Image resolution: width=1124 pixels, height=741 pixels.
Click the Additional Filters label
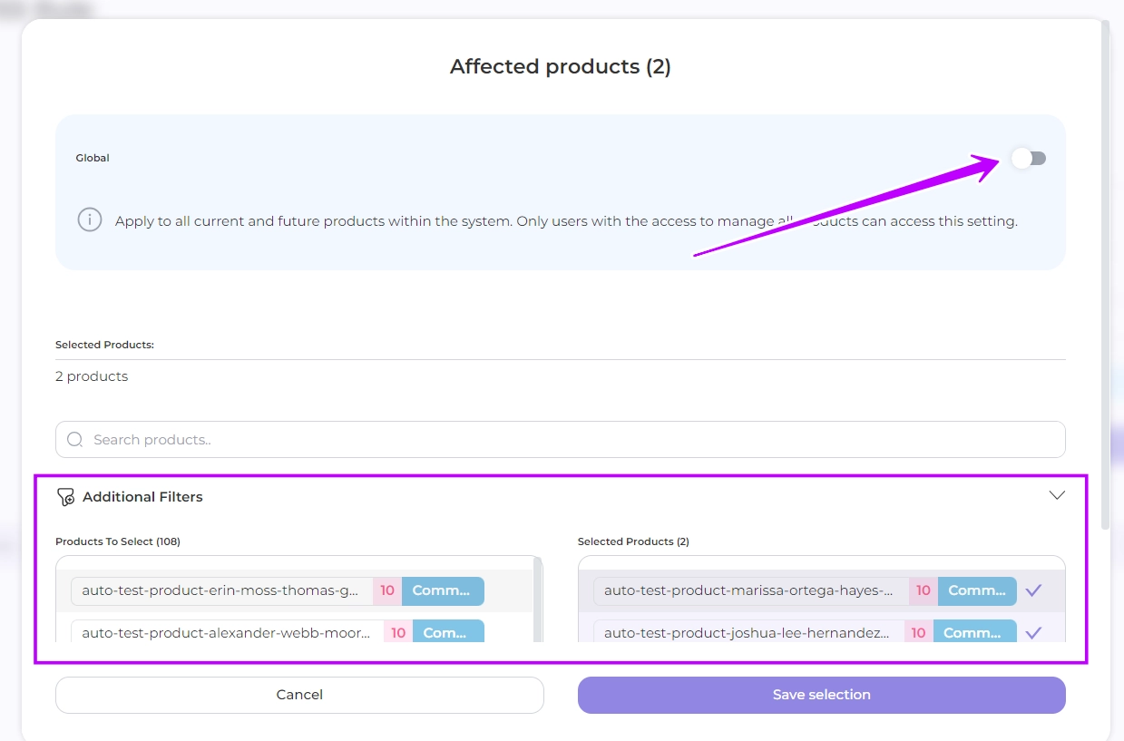click(142, 497)
